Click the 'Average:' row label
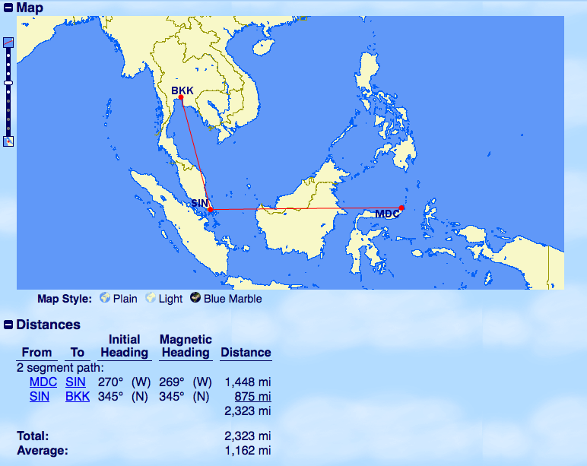This screenshot has height=466, width=587. pos(43,450)
